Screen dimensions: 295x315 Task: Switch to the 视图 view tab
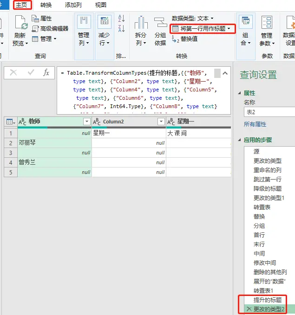pos(101,5)
